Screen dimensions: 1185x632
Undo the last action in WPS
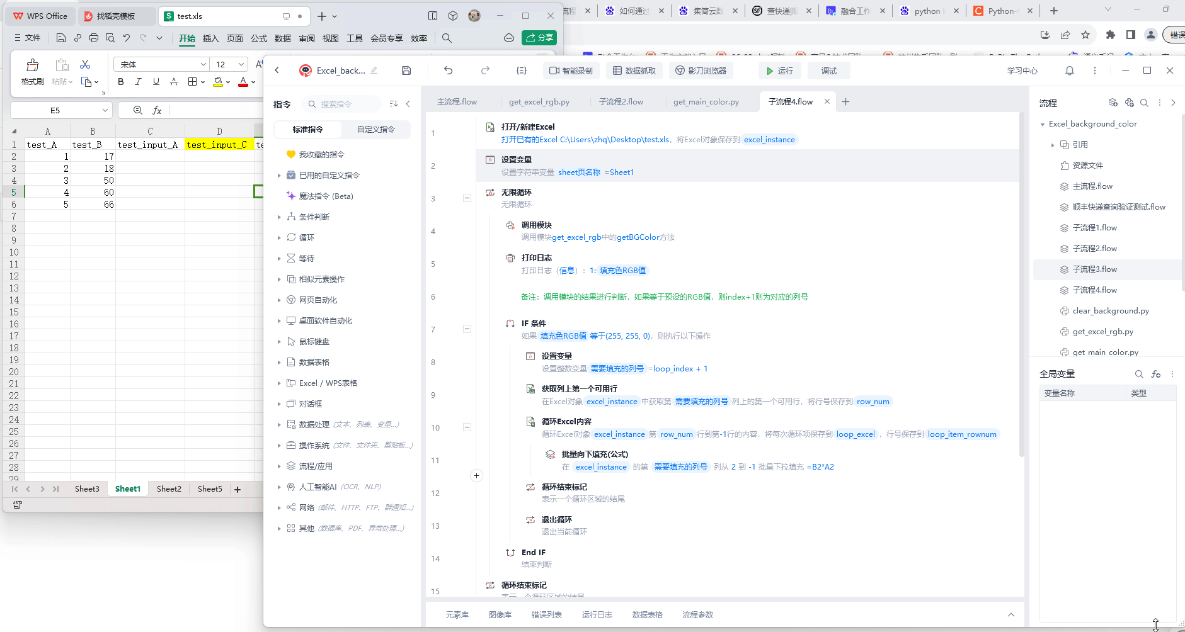[127, 38]
